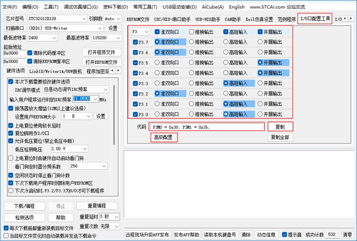Image resolution: width=357 pixels, height=241 pixels.
Task: Click the 复制 button beside the code field
Action: 280,127
